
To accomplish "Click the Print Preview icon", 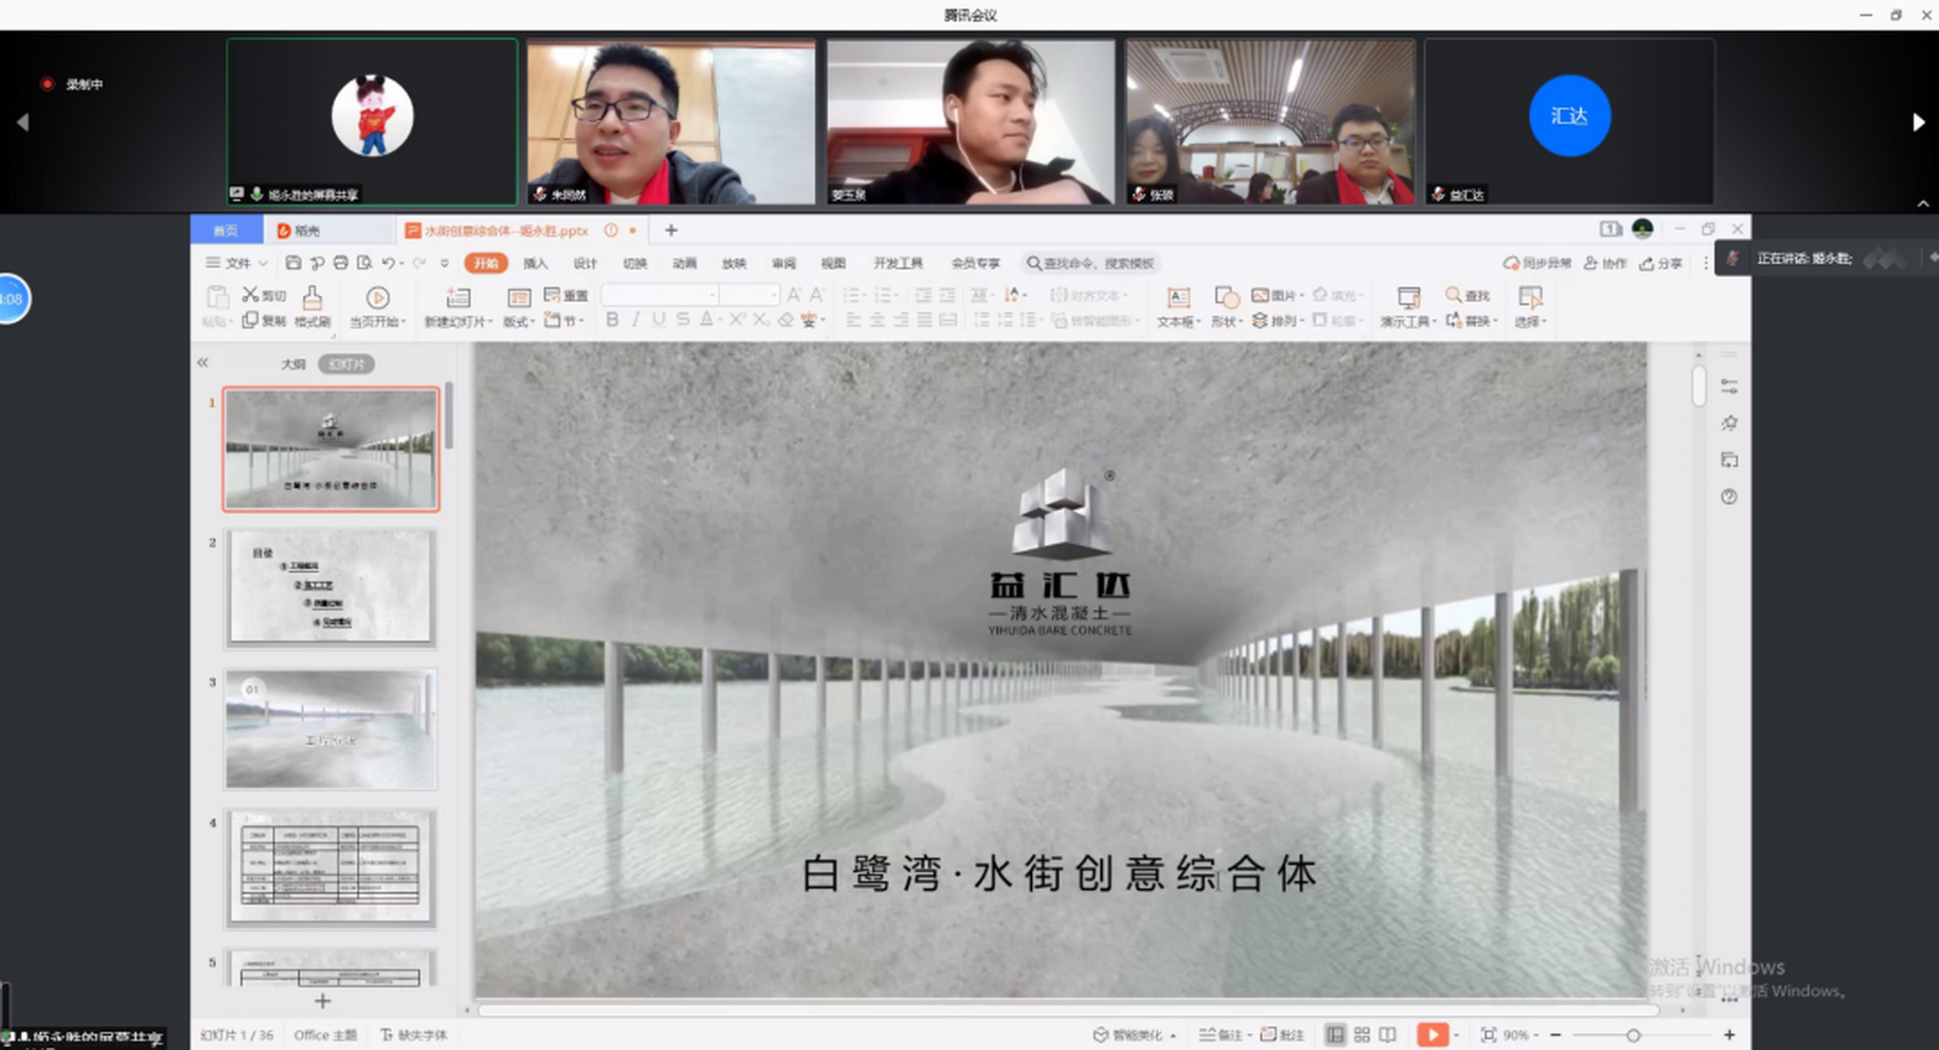I will [365, 262].
